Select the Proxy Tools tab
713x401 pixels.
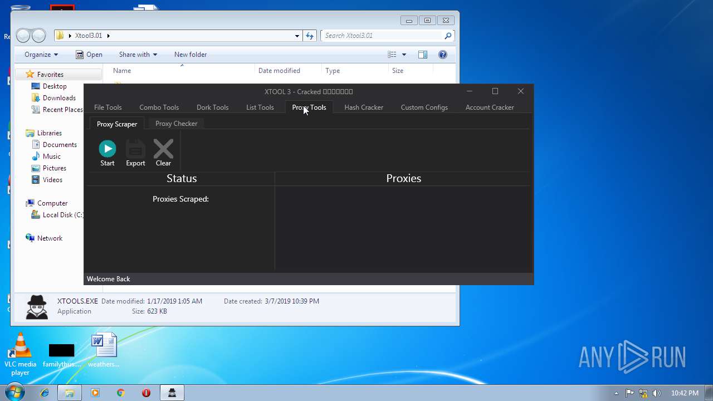pyautogui.click(x=309, y=107)
